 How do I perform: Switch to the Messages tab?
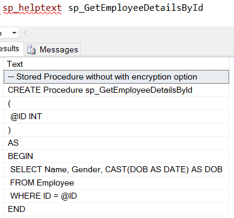[52, 49]
